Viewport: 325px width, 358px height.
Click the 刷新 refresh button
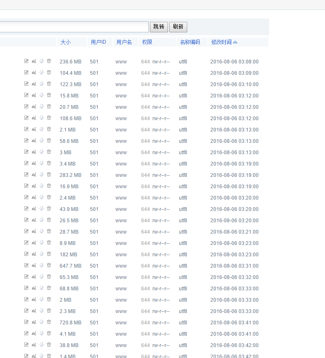coord(178,27)
